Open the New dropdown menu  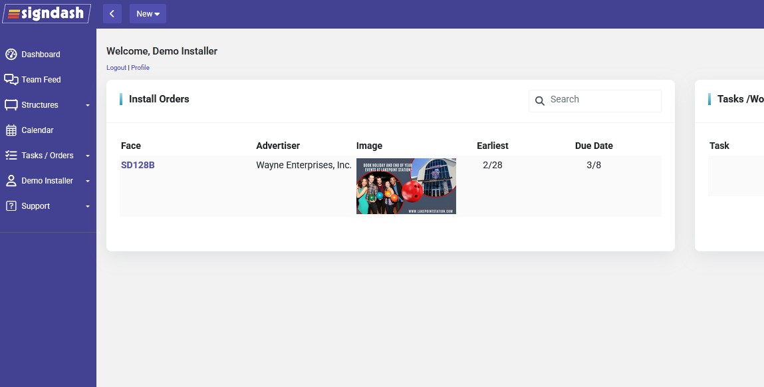[148, 14]
